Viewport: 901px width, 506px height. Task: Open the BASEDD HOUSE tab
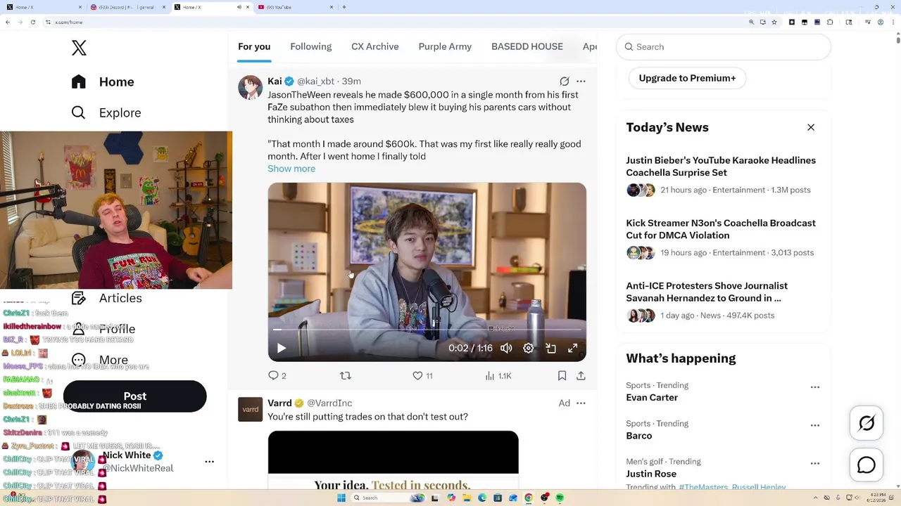tap(527, 46)
